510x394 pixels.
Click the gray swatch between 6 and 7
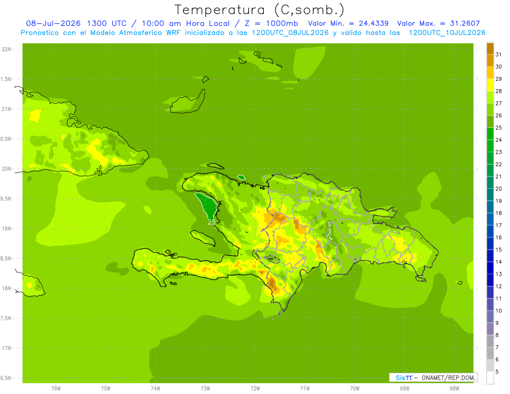coord(490,353)
